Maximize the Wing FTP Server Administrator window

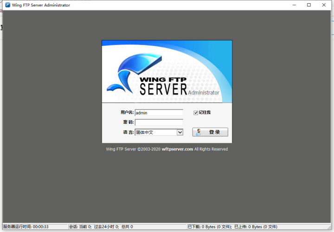tap(309, 5)
